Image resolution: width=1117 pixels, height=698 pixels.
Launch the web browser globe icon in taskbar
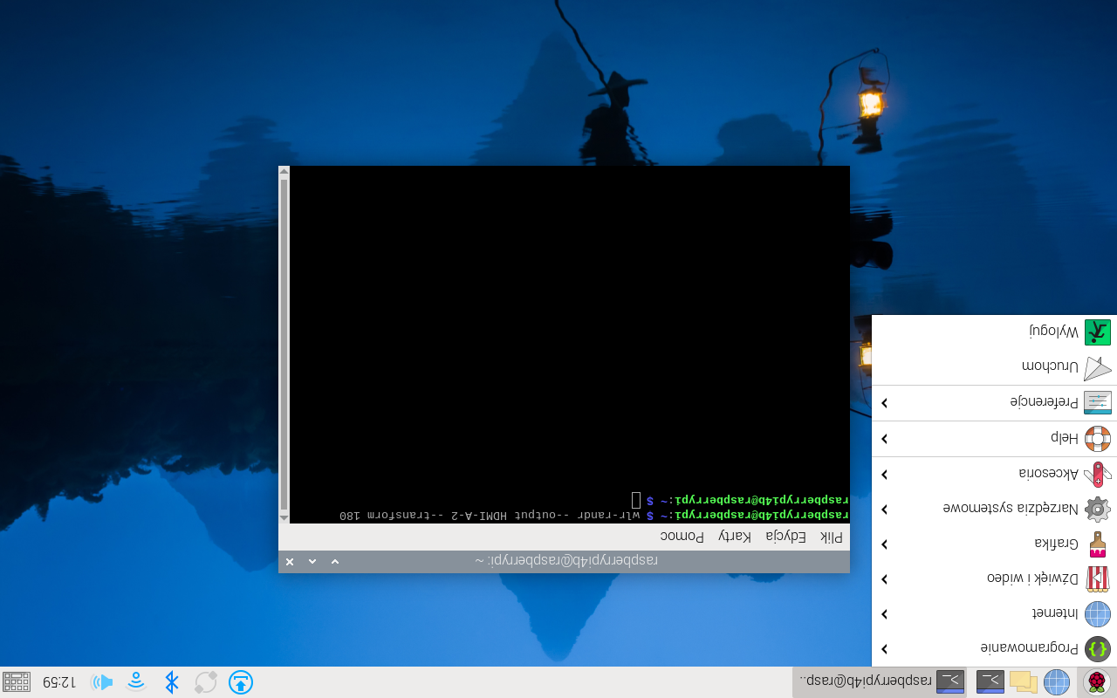[1057, 681]
